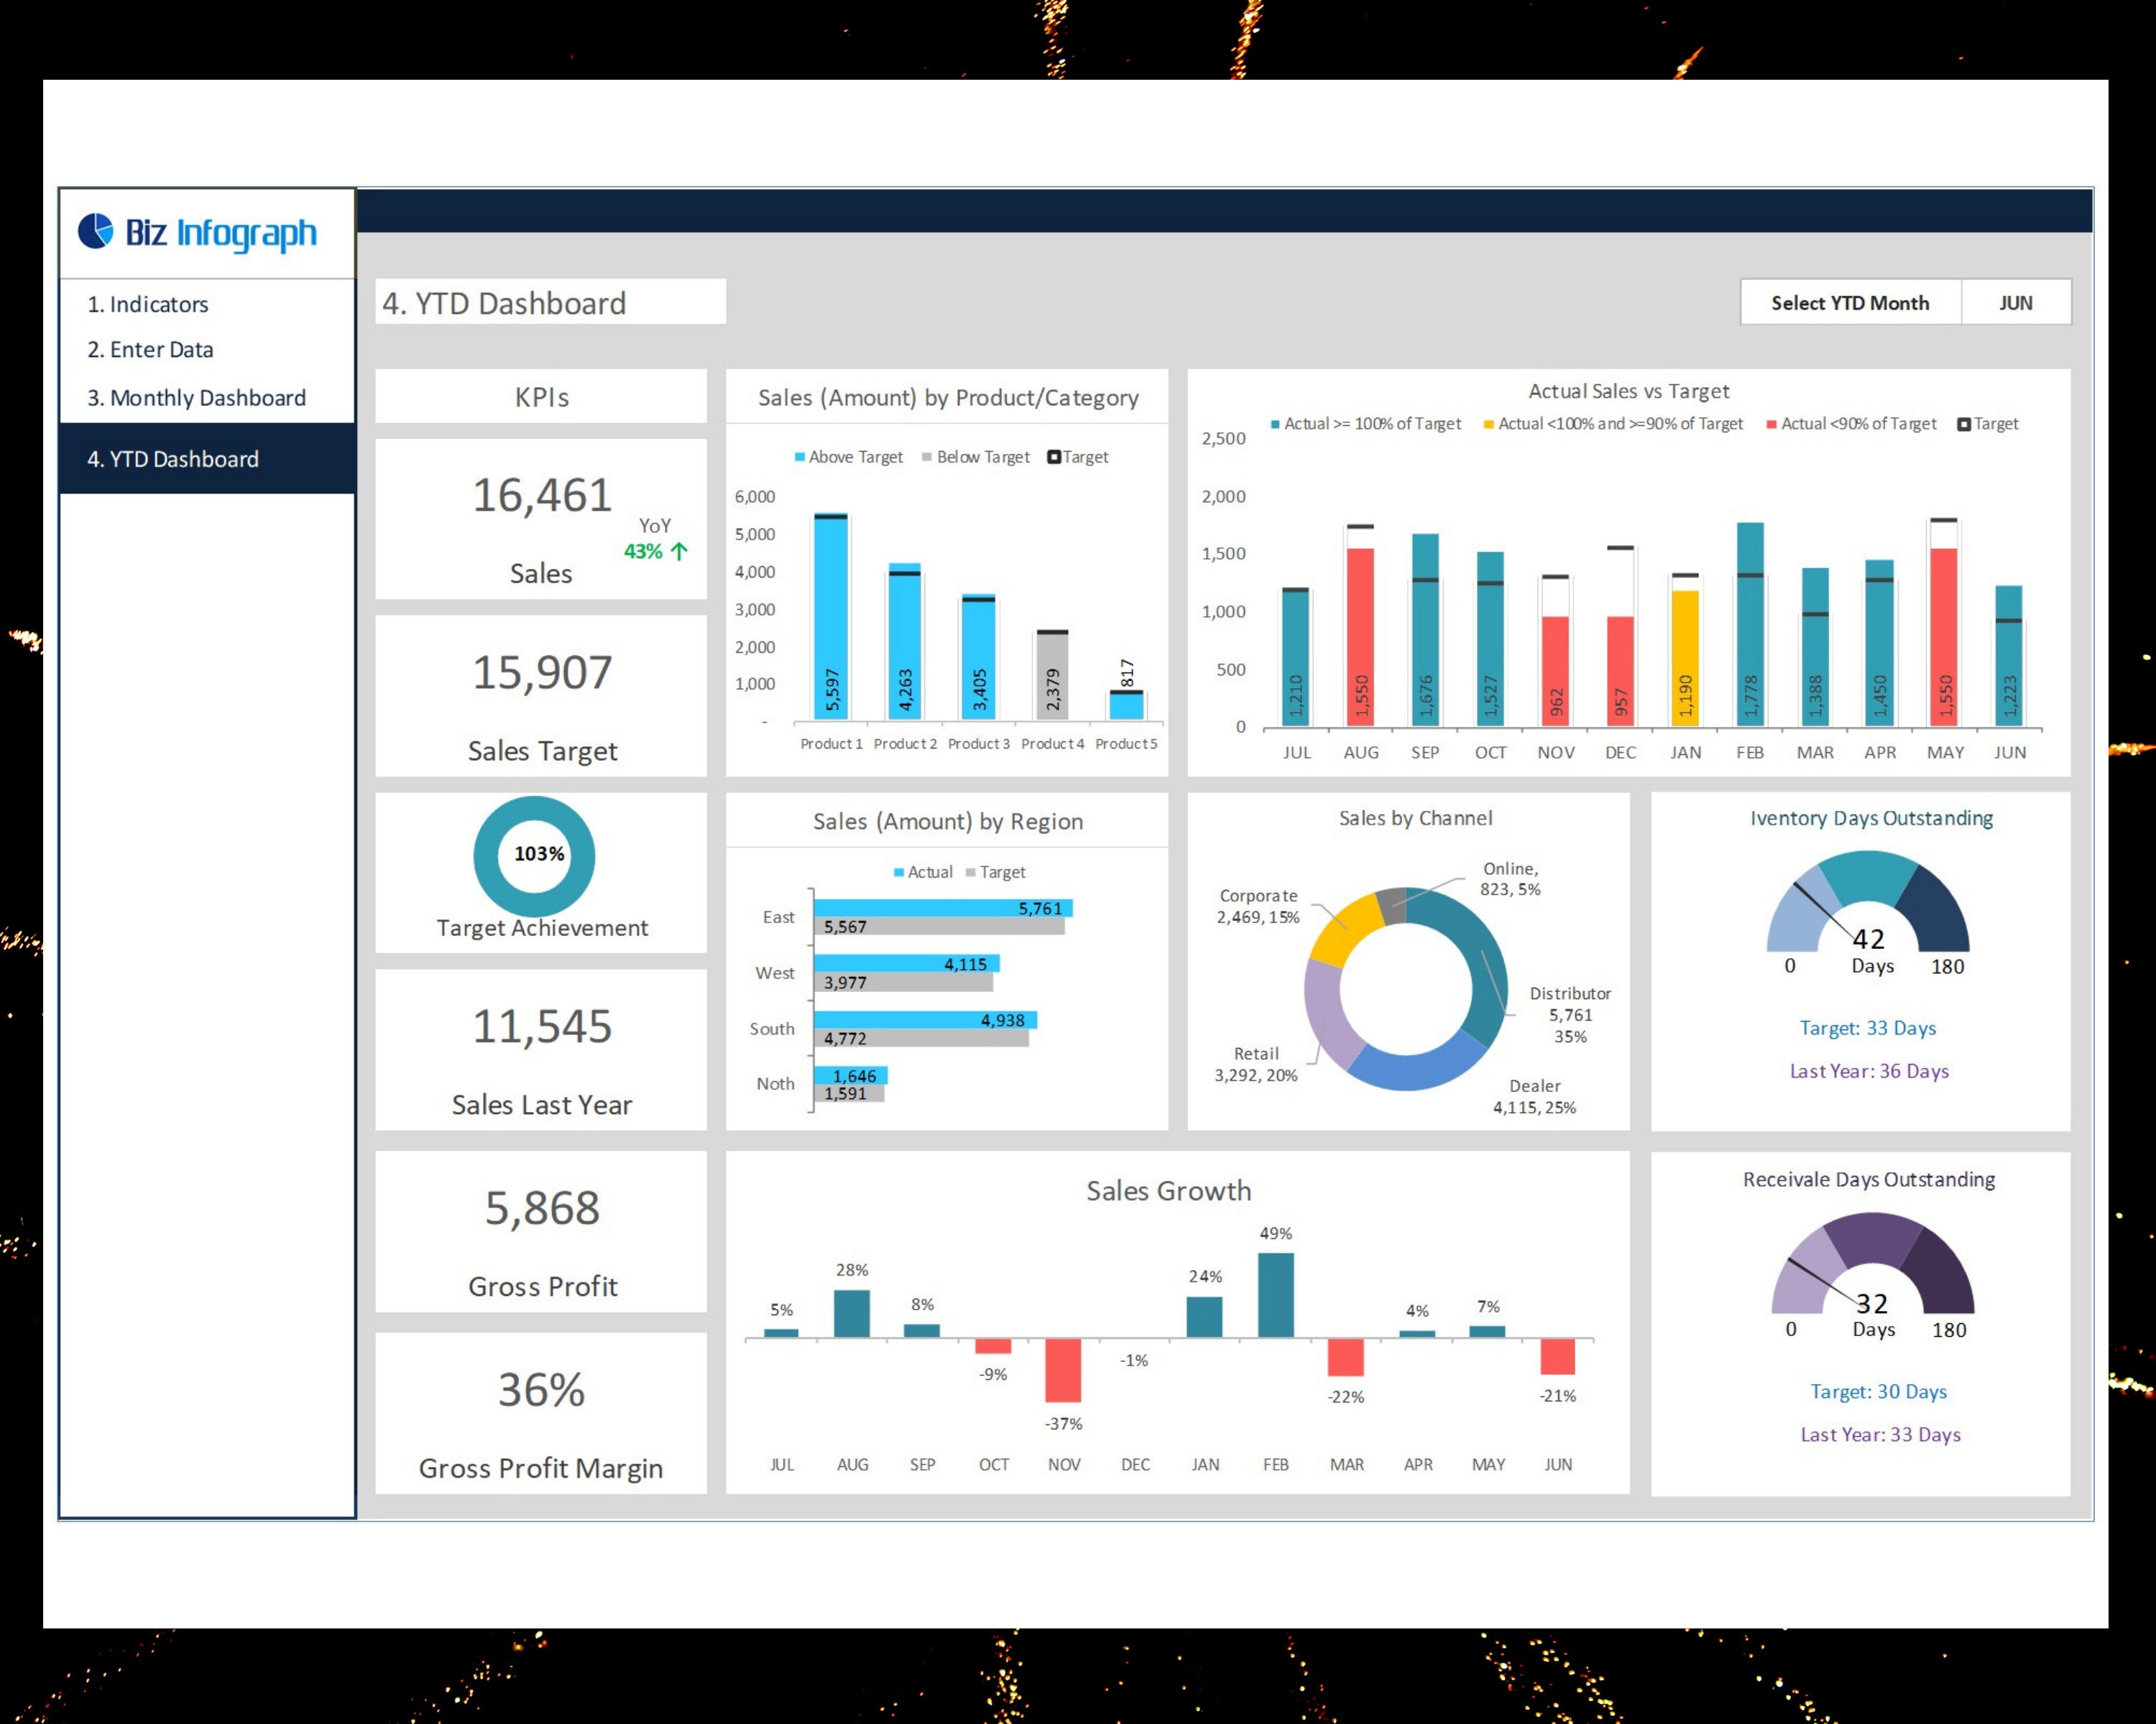Click '2. Enter Data' in the sidebar
The width and height of the screenshot is (2156, 1724).
(x=151, y=350)
